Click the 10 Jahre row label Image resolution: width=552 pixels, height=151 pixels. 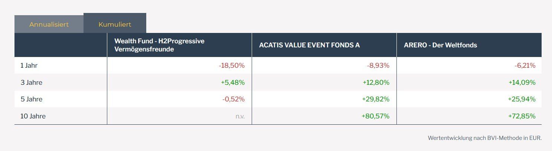[x=33, y=116]
